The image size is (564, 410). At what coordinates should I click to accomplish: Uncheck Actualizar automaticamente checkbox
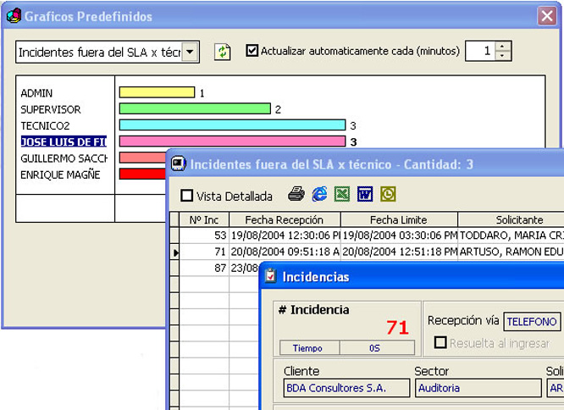[x=252, y=51]
